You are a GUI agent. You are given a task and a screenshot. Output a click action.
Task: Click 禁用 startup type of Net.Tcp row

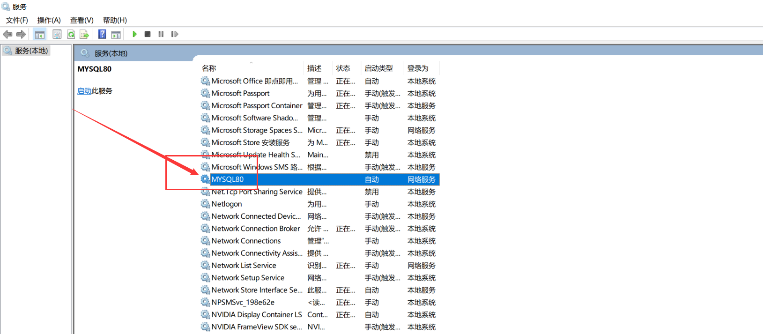tap(372, 192)
